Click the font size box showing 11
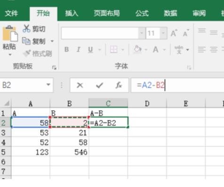Viewport: 224px width, 187px height. coord(153,33)
